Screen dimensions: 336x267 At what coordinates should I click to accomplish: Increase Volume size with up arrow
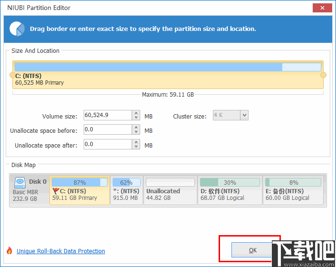(136, 113)
